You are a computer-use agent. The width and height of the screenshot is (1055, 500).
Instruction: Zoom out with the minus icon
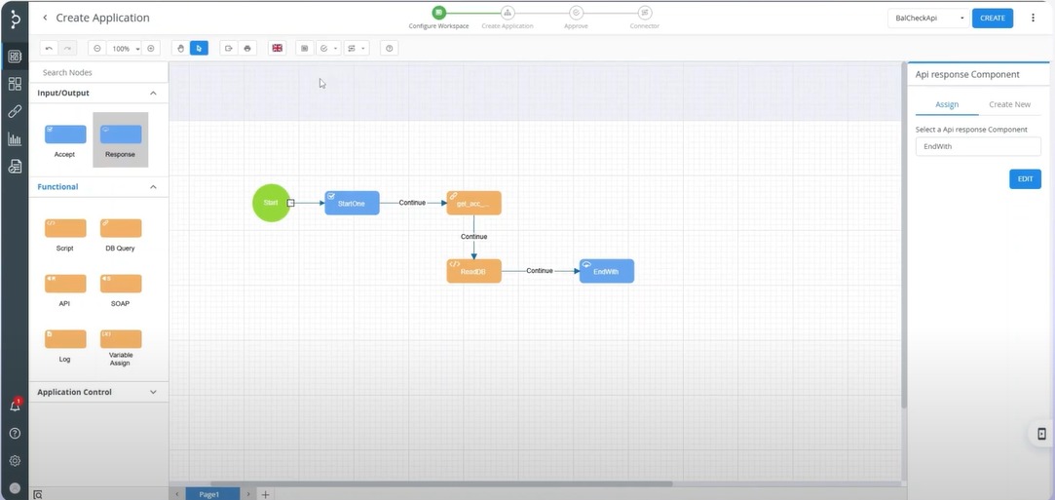[95, 48]
